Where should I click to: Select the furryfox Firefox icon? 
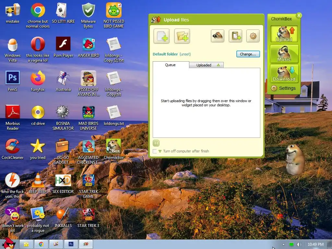(38, 81)
